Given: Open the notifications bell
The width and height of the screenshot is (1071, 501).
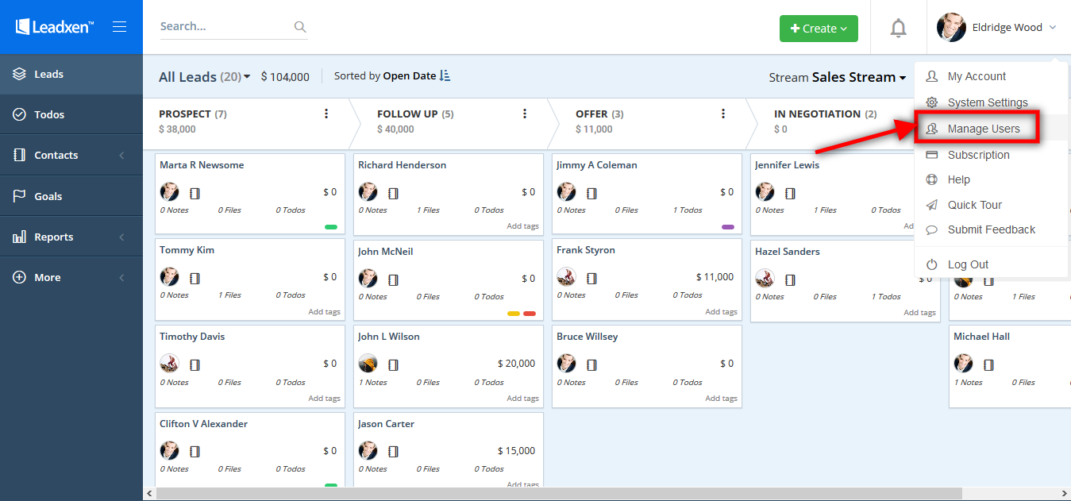Looking at the screenshot, I should (898, 29).
